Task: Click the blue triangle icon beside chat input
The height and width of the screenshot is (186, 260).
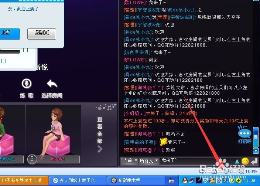Action: (x=237, y=161)
